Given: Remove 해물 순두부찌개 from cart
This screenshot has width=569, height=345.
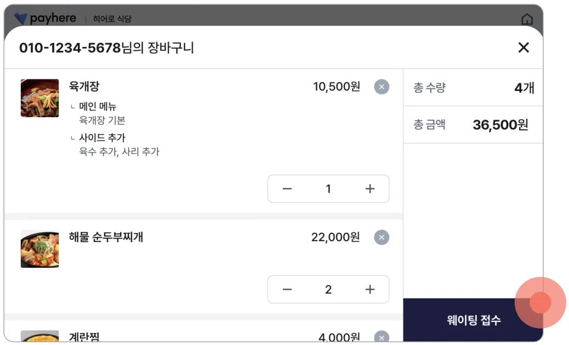Looking at the screenshot, I should point(382,237).
